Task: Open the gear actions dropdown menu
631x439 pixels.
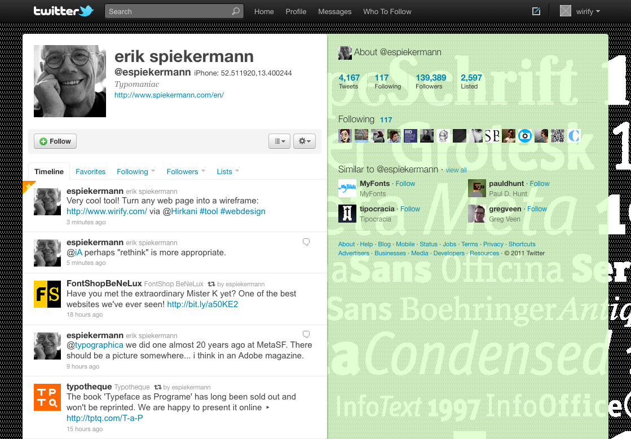Action: [x=305, y=141]
